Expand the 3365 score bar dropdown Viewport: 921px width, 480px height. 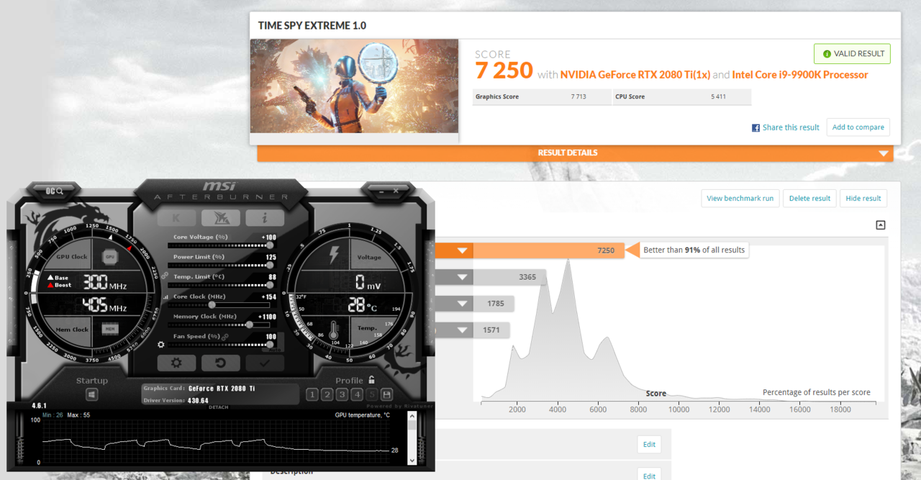[x=463, y=278]
